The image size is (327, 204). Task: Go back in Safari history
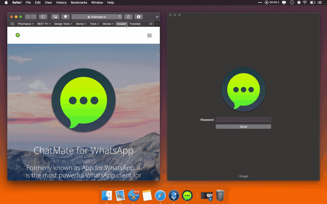tap(28, 17)
